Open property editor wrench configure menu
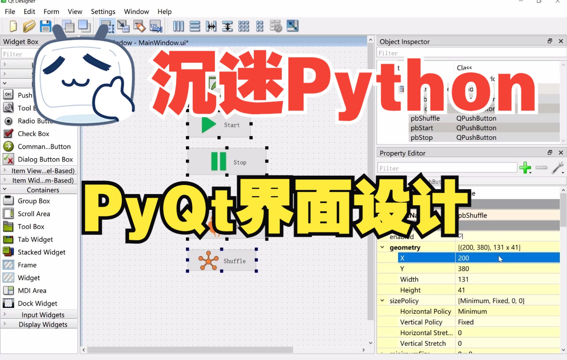Viewport: 567px width, 360px height. click(x=558, y=168)
